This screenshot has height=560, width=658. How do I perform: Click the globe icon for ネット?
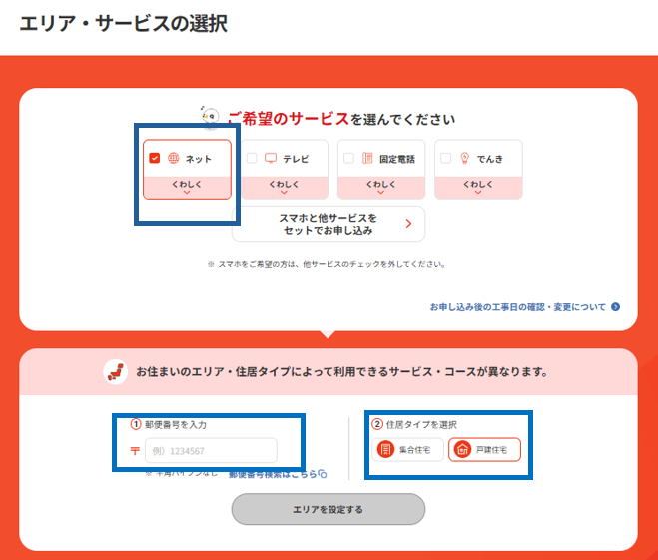tap(174, 158)
